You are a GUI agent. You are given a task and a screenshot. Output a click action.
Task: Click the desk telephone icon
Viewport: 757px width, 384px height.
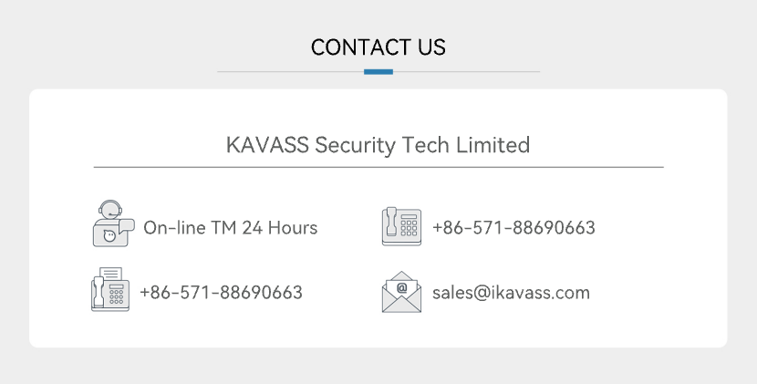pos(401,226)
